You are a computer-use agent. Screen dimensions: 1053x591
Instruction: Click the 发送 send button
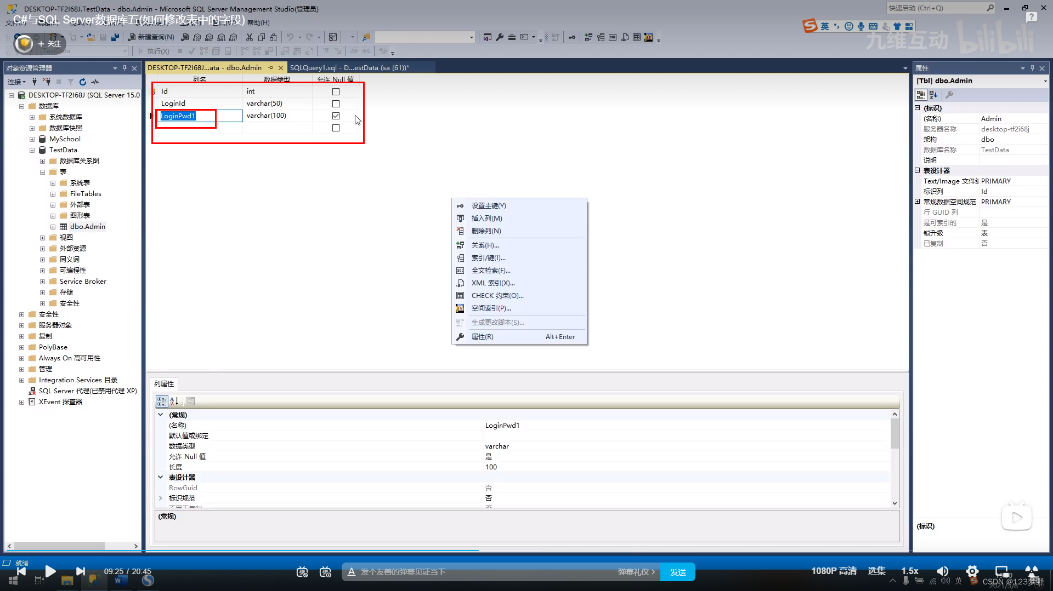(x=678, y=572)
